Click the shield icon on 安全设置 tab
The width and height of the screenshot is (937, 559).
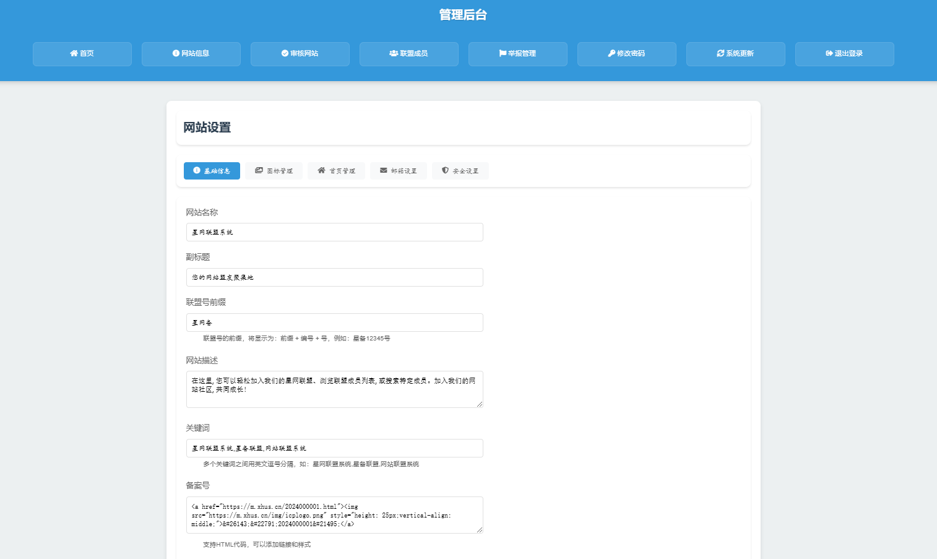point(445,171)
